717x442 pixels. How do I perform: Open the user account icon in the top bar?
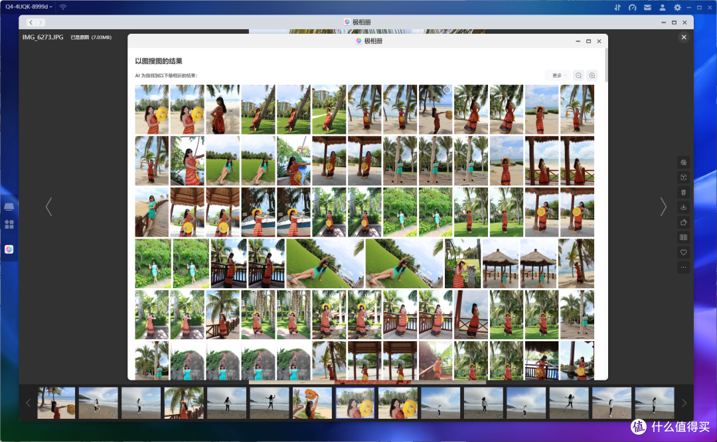click(x=662, y=7)
